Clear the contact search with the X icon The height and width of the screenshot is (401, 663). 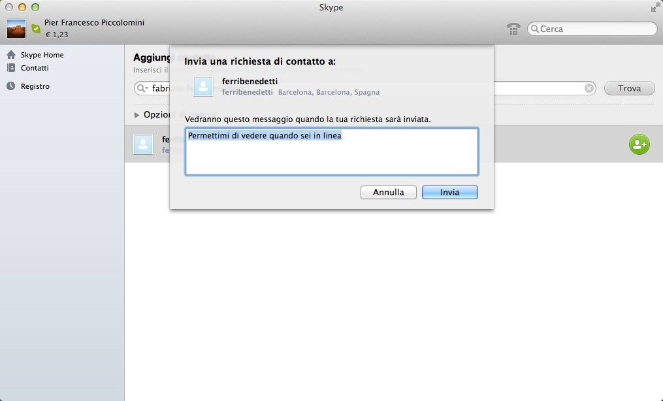[x=589, y=88]
